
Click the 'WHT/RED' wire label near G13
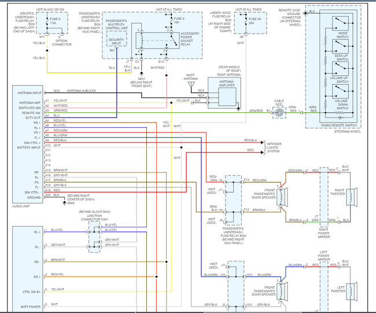(157, 68)
